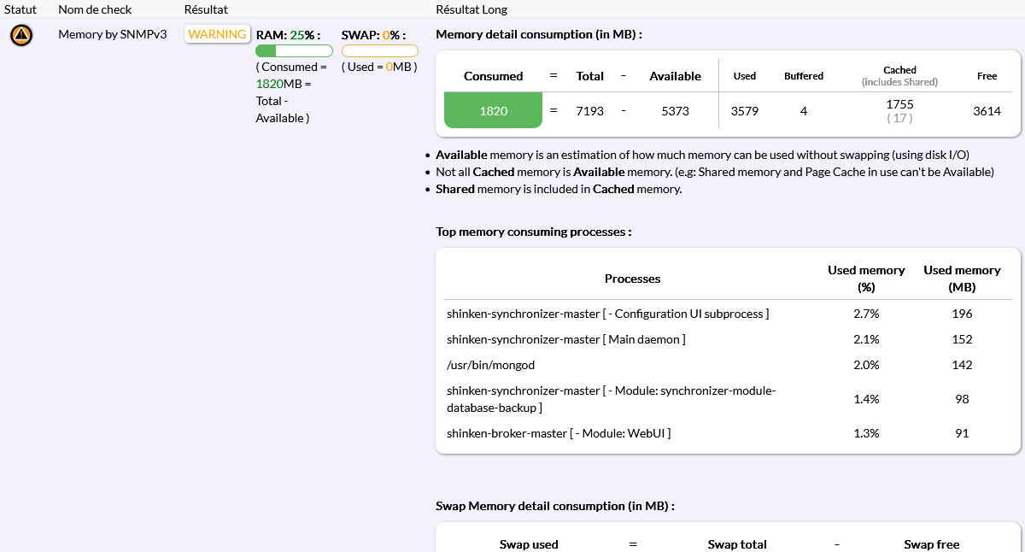Select the Statut column header
This screenshot has height=552, width=1025.
(20, 9)
